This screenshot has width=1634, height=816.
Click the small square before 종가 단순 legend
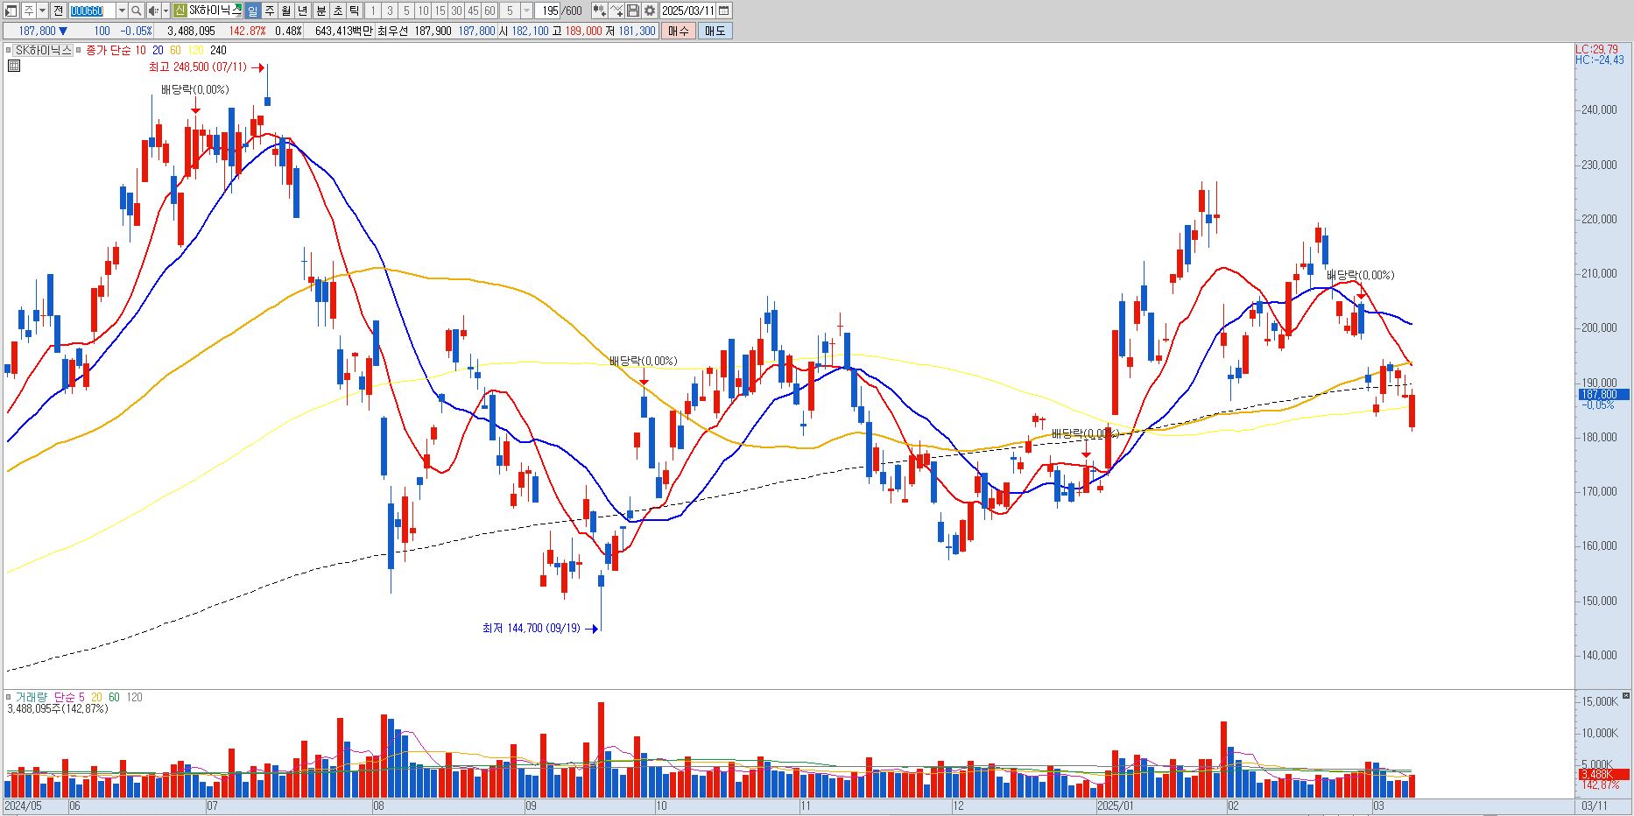[80, 50]
